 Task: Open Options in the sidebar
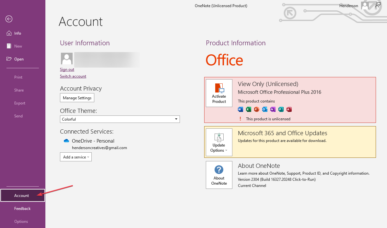(x=21, y=221)
